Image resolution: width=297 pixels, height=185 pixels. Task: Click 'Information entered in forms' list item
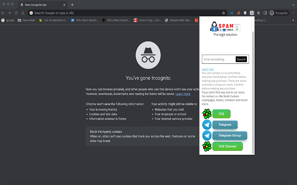coord(107,119)
